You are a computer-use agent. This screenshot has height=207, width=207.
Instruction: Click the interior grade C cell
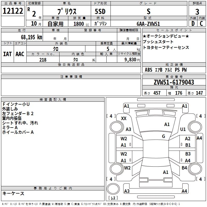point(202,24)
